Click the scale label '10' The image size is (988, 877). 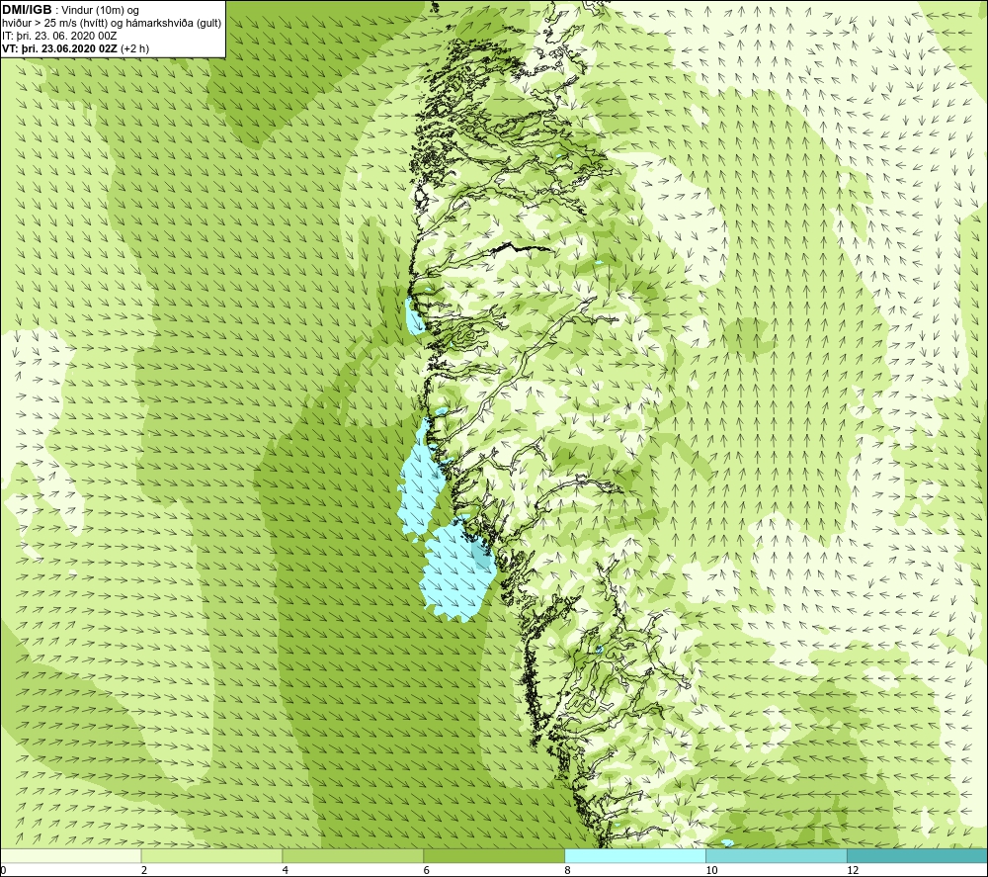(x=711, y=871)
